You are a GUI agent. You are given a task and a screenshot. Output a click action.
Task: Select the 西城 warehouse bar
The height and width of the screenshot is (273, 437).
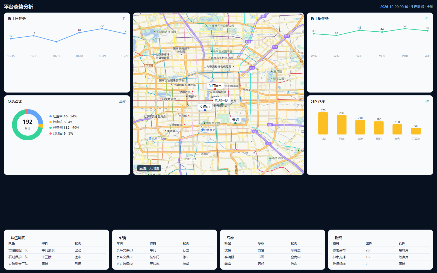click(342, 125)
